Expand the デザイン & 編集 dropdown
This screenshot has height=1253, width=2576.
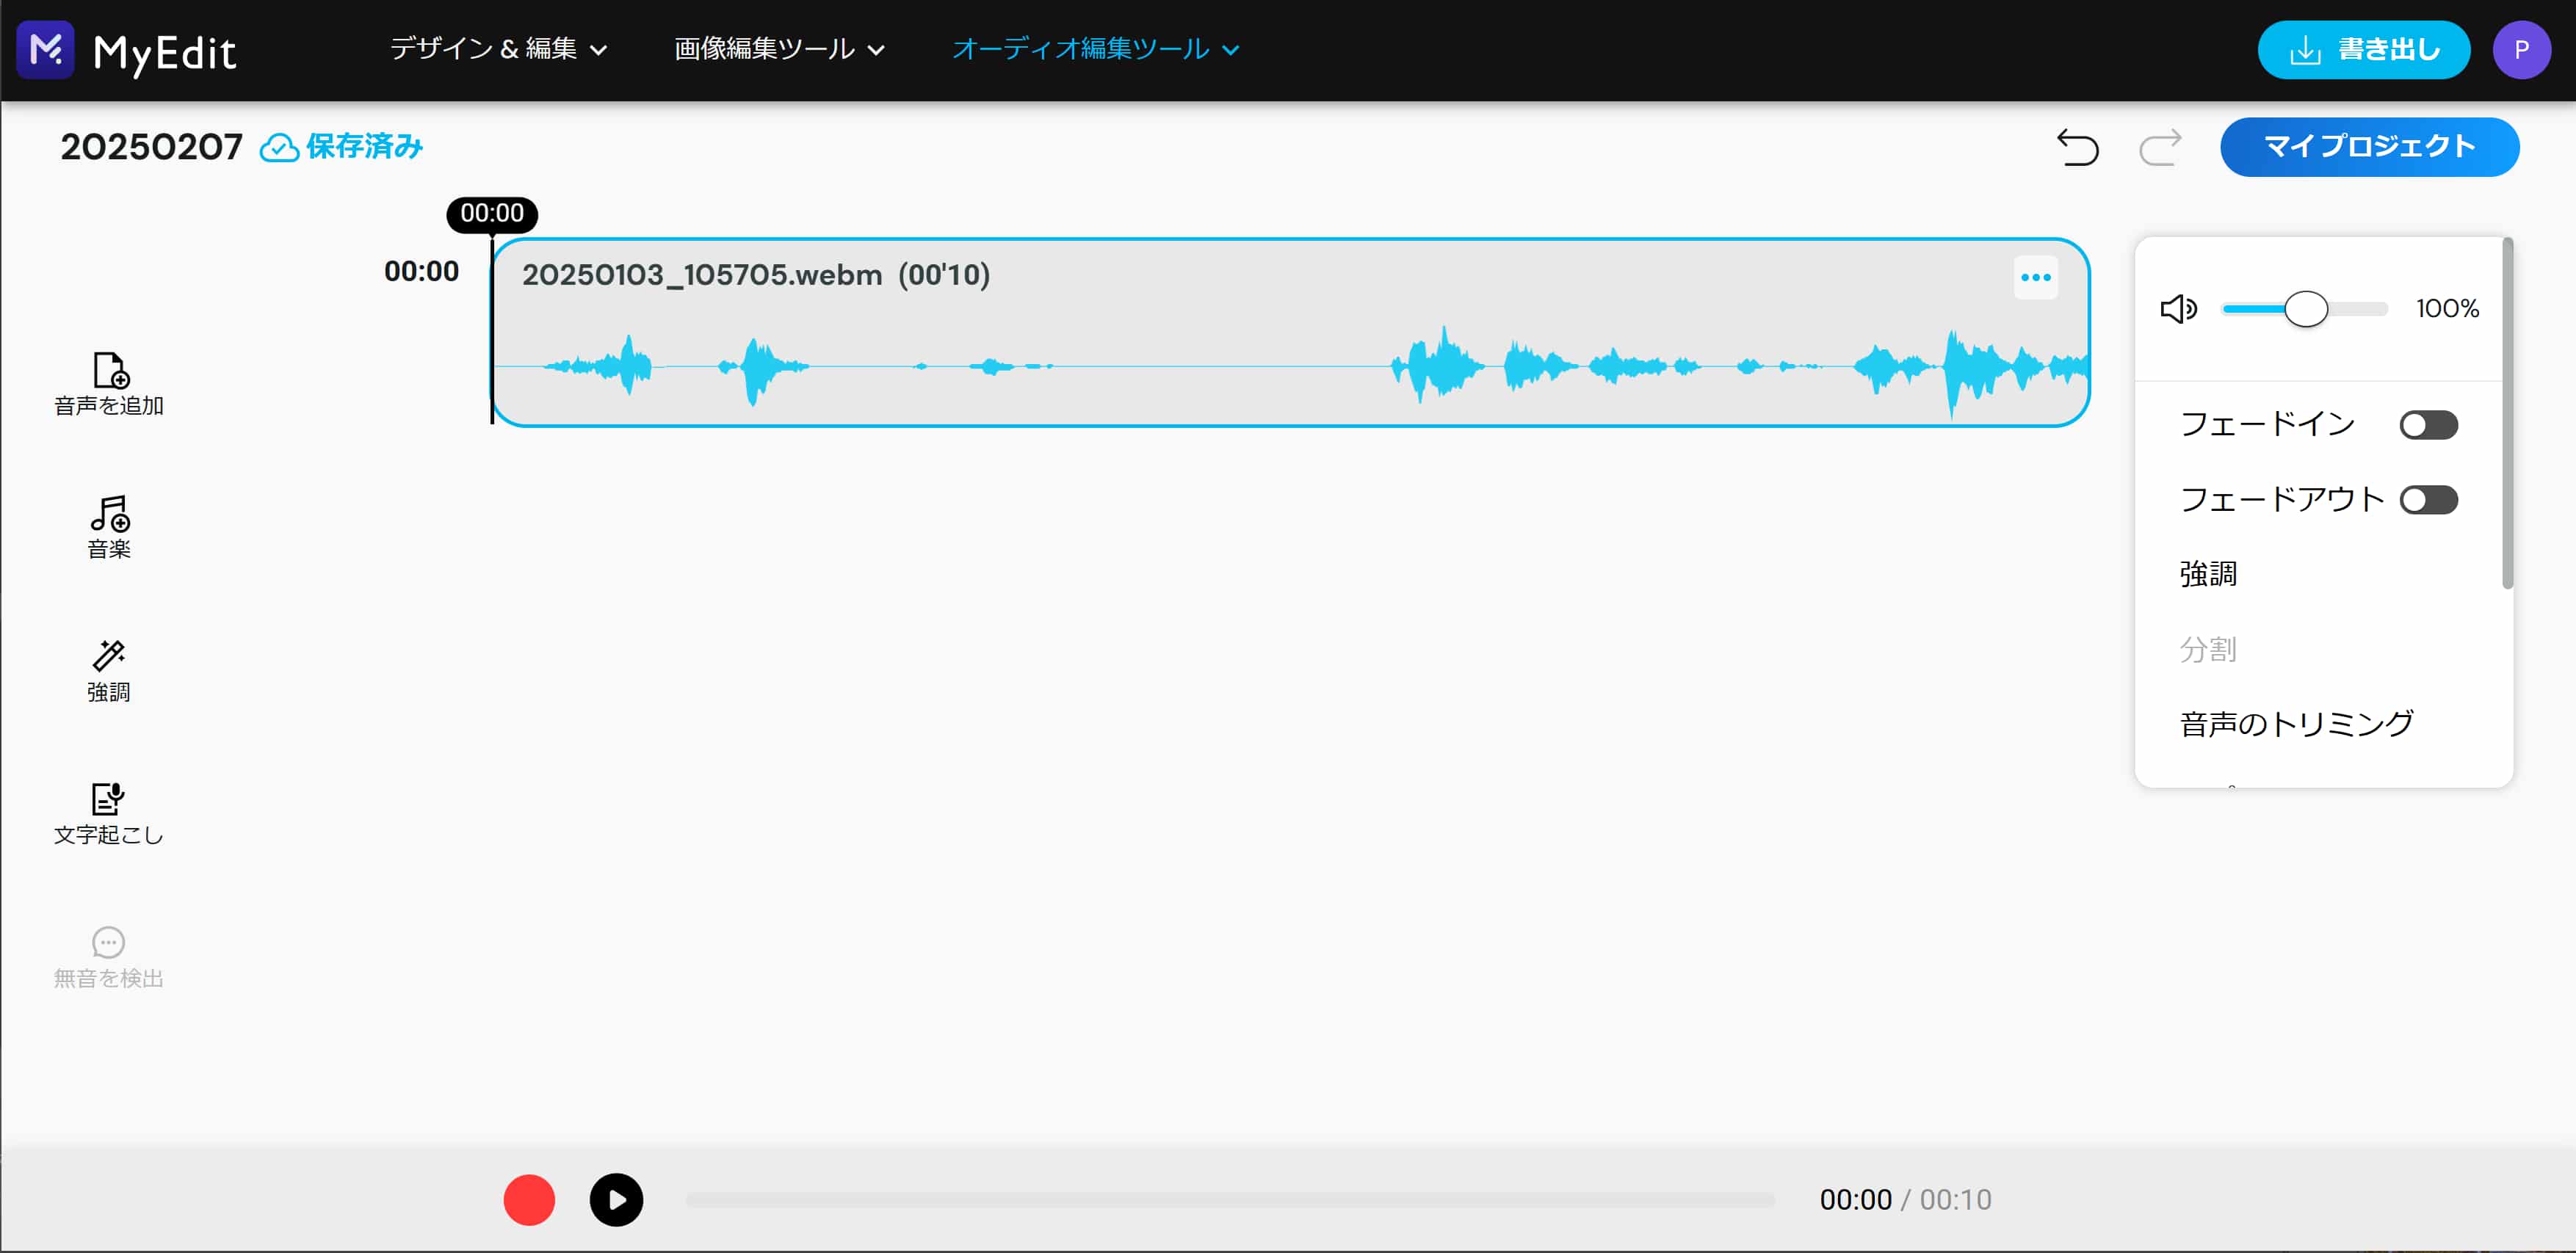coord(498,49)
